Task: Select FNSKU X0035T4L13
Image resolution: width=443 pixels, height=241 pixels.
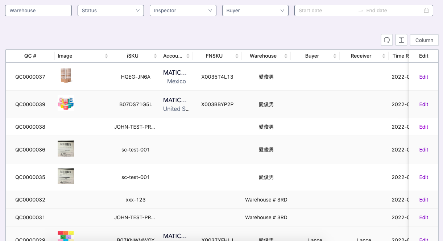Action: pyautogui.click(x=217, y=77)
